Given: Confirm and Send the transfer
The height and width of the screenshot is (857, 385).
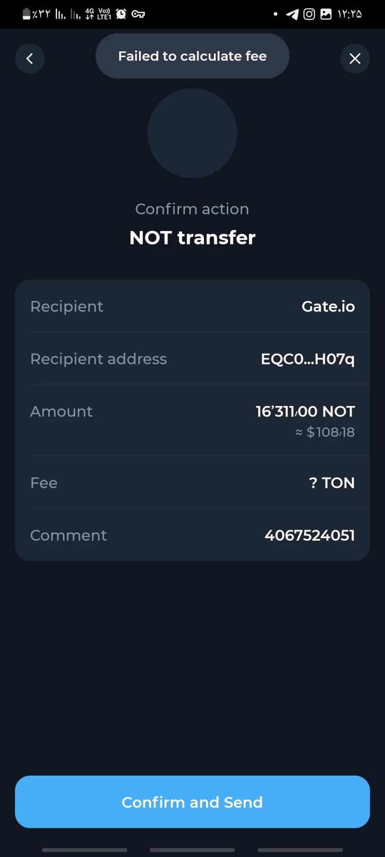Looking at the screenshot, I should click(192, 802).
